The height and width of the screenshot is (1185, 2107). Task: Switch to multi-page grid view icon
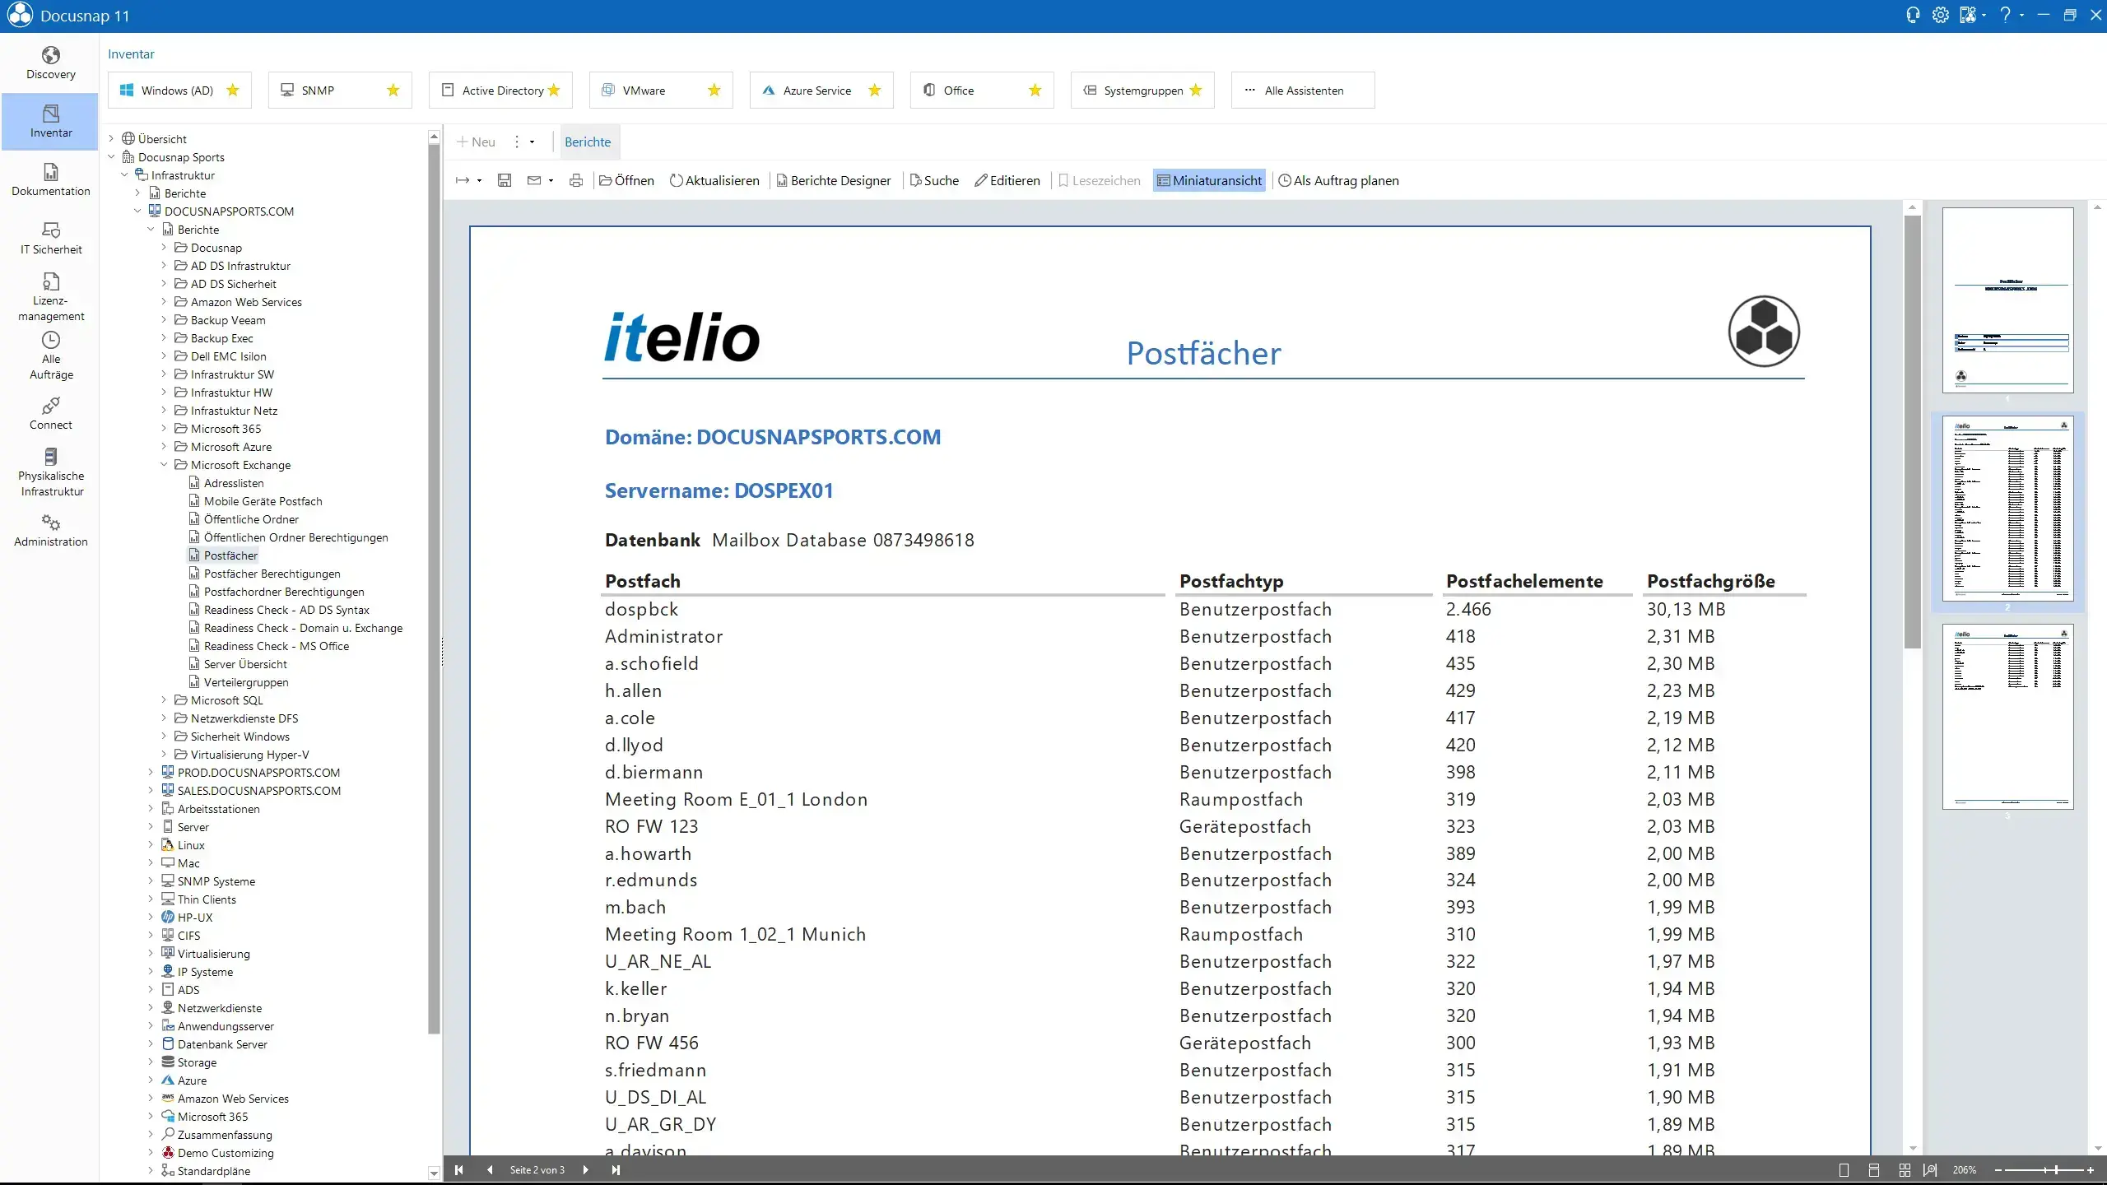pyautogui.click(x=1905, y=1170)
